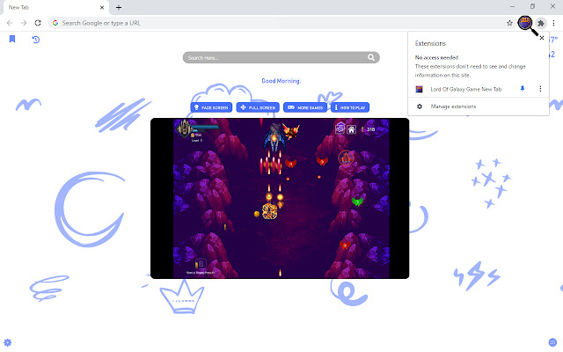Click the Manage extensions gear icon
Viewport: 563px width, 352px height.
[420, 106]
